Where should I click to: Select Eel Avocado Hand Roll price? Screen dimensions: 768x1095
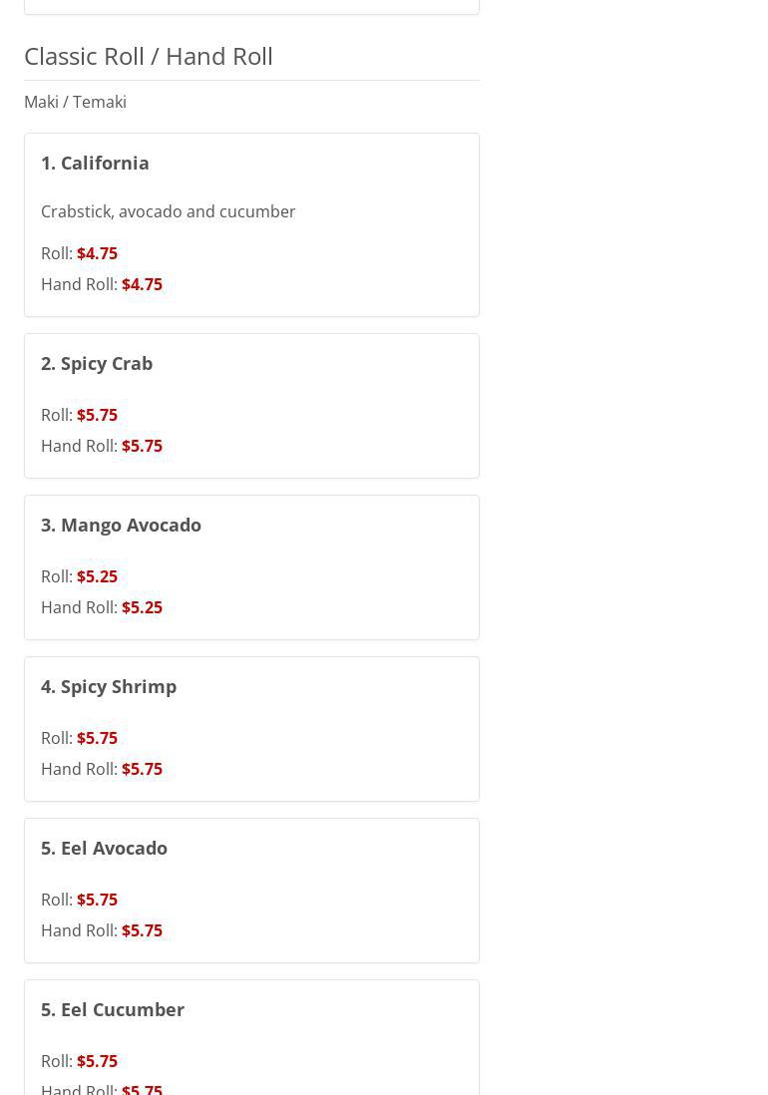[142, 930]
